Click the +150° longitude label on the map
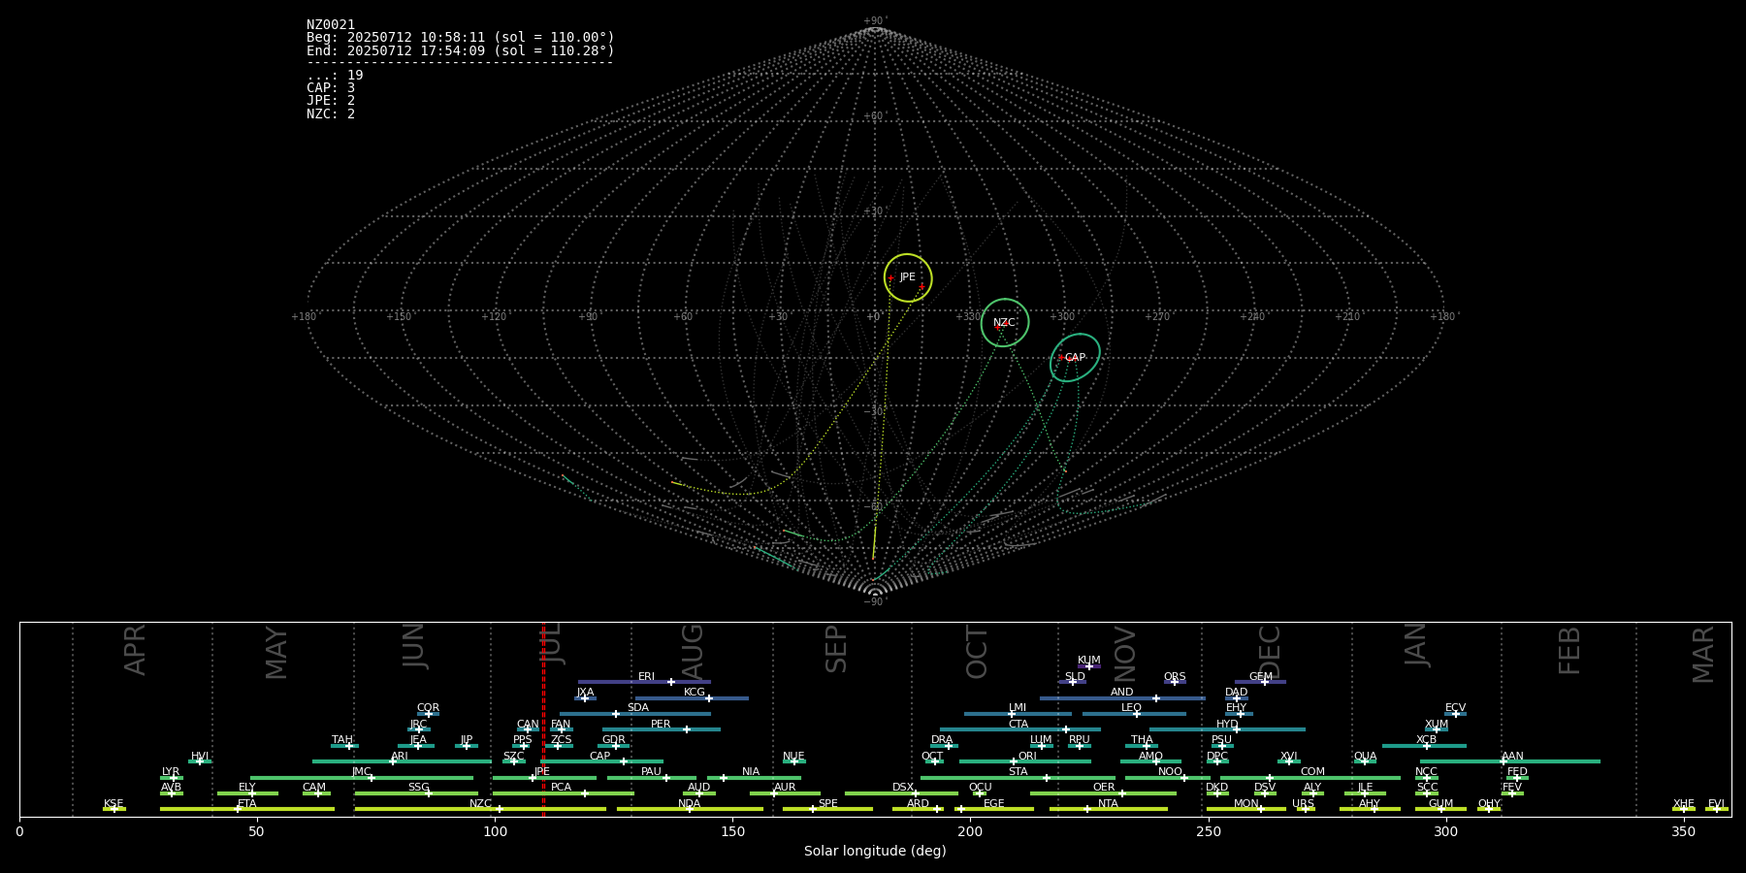 click(x=399, y=317)
